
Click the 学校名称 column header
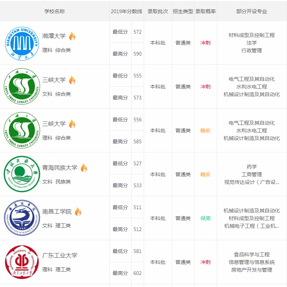54,11
